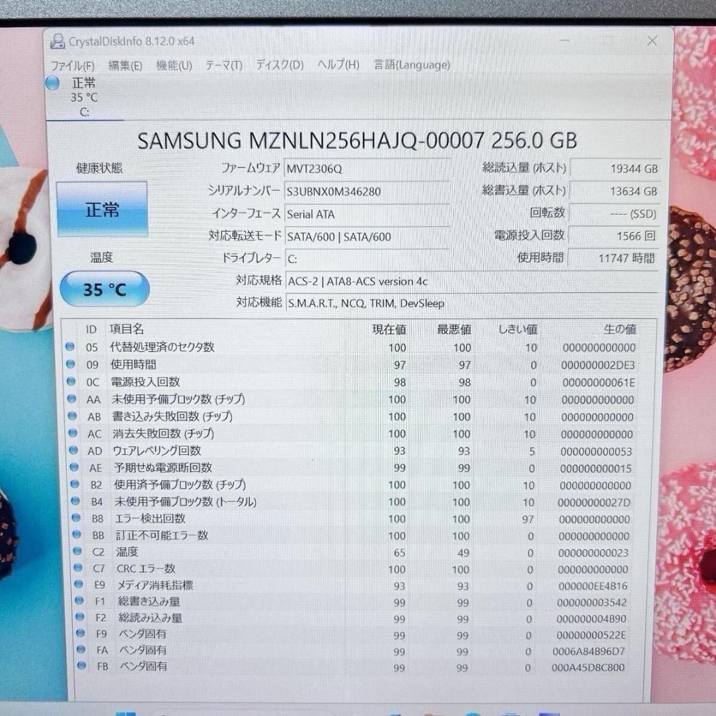Click the blue status dot for 使用時間
This screenshot has height=716, width=716.
point(70,365)
